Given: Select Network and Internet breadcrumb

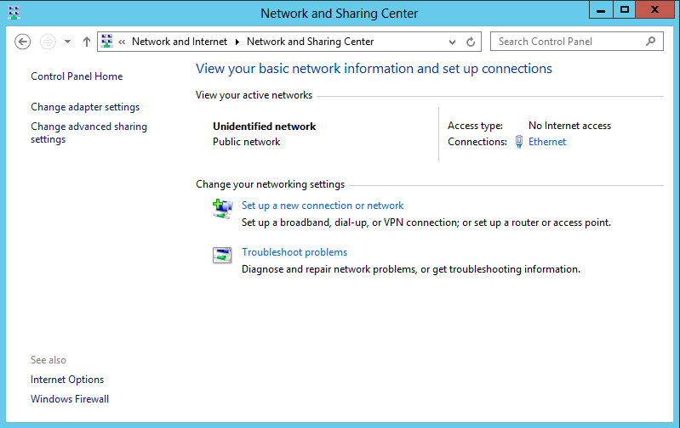Looking at the screenshot, I should (x=180, y=42).
